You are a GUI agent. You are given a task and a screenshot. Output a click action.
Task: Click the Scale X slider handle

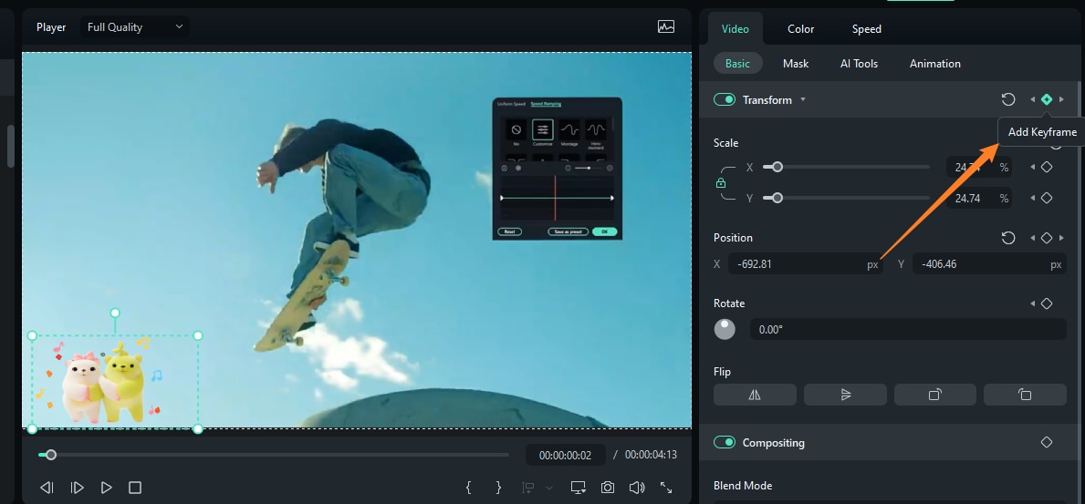[x=777, y=167]
